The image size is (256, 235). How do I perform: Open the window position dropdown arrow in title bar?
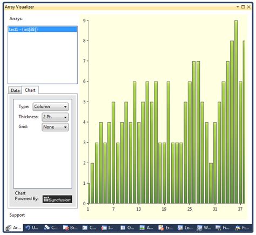tap(238, 7)
